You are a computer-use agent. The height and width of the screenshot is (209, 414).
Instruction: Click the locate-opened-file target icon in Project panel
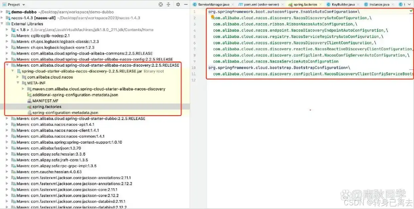pyautogui.click(x=161, y=4)
